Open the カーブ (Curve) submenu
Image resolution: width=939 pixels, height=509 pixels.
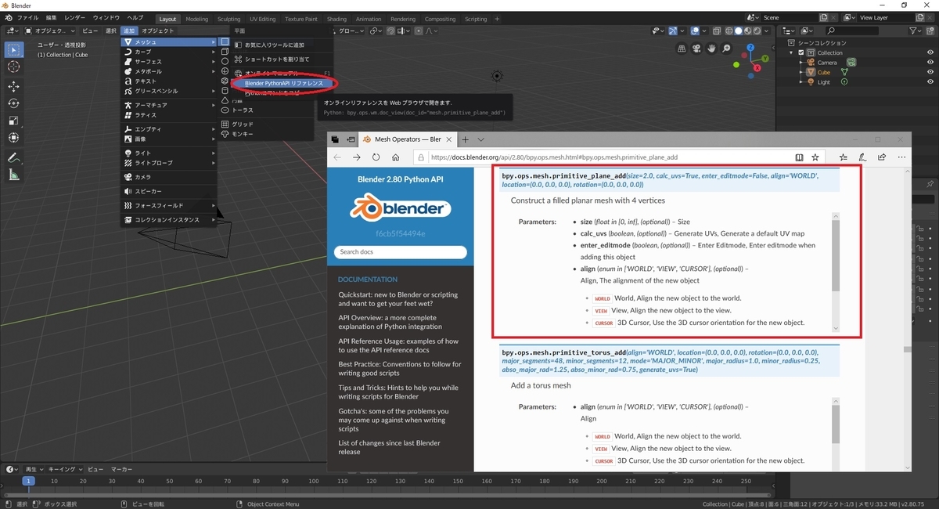click(x=169, y=52)
